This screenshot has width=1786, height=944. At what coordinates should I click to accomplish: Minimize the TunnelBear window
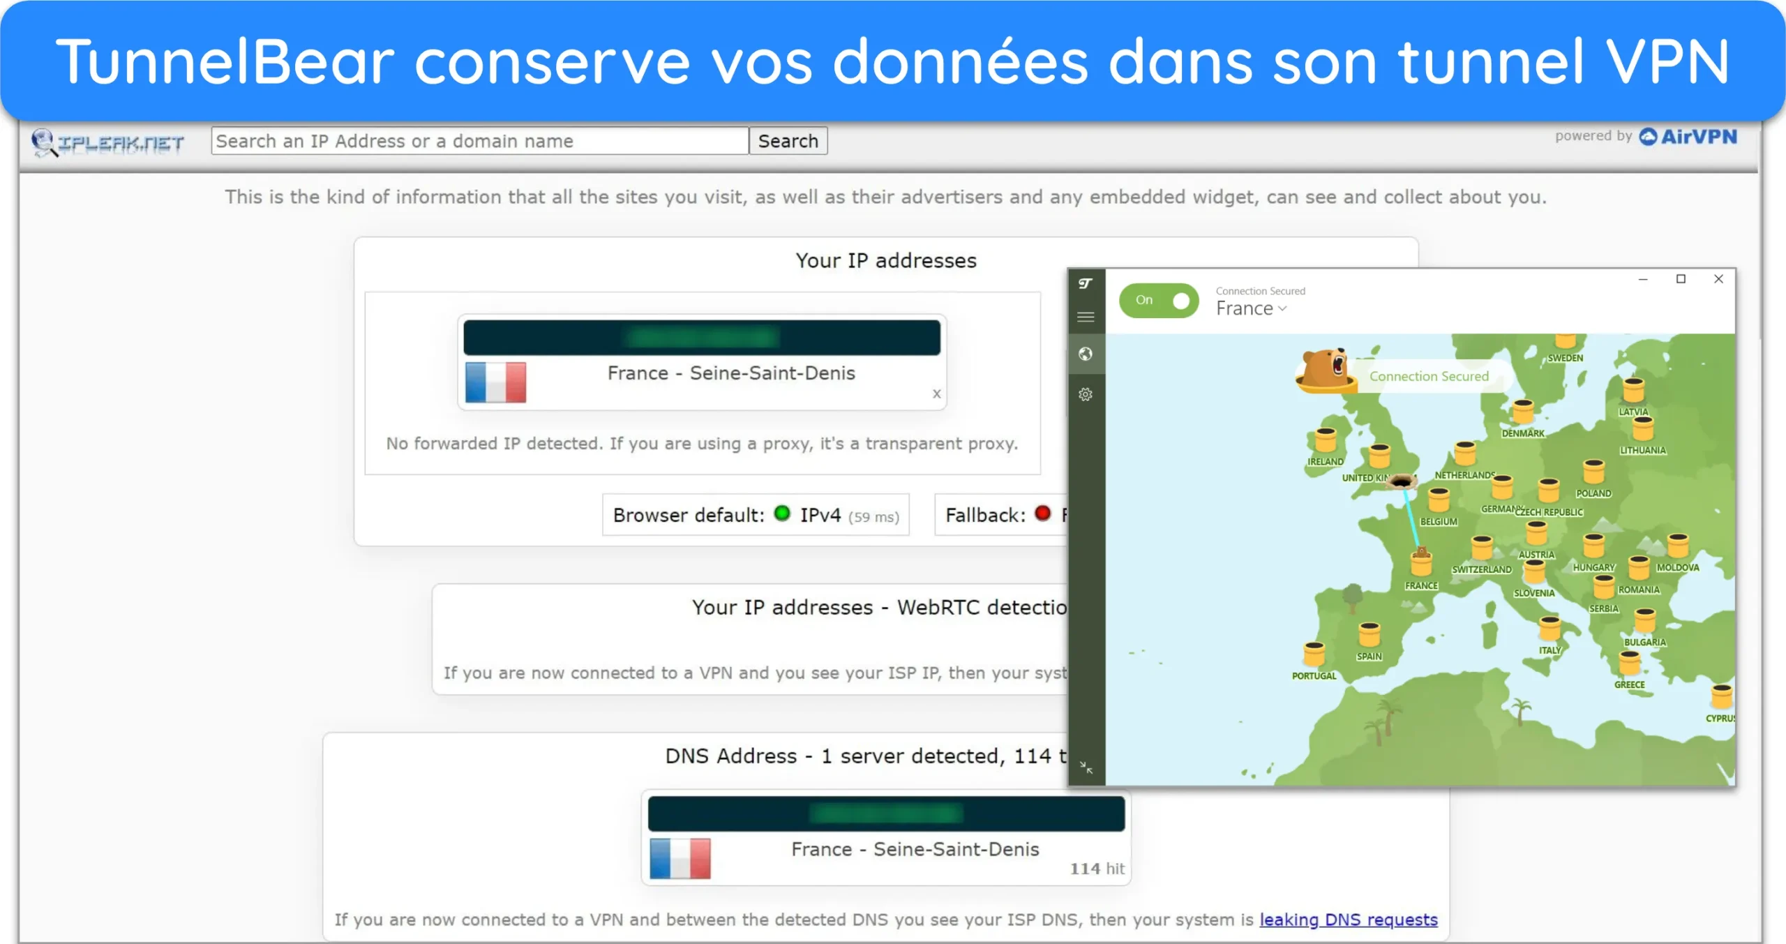coord(1643,279)
